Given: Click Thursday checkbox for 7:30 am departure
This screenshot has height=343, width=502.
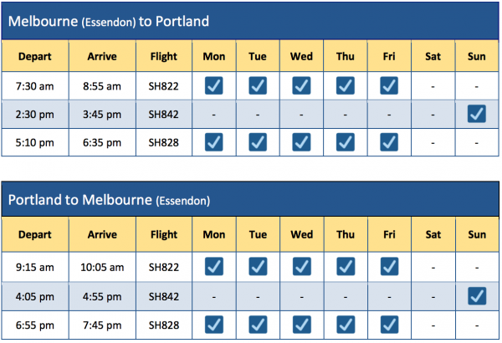Looking at the screenshot, I should [x=346, y=85].
